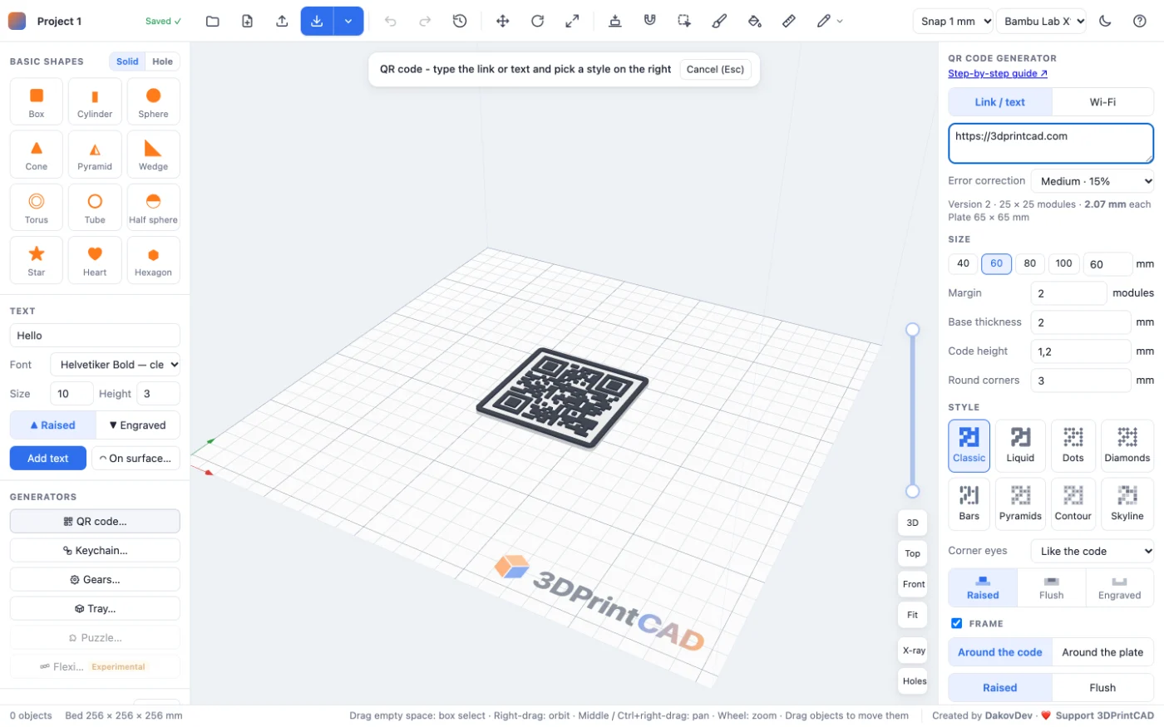Viewport: 1164px width, 727px height.
Task: Open the Error correction dropdown
Action: tap(1093, 181)
